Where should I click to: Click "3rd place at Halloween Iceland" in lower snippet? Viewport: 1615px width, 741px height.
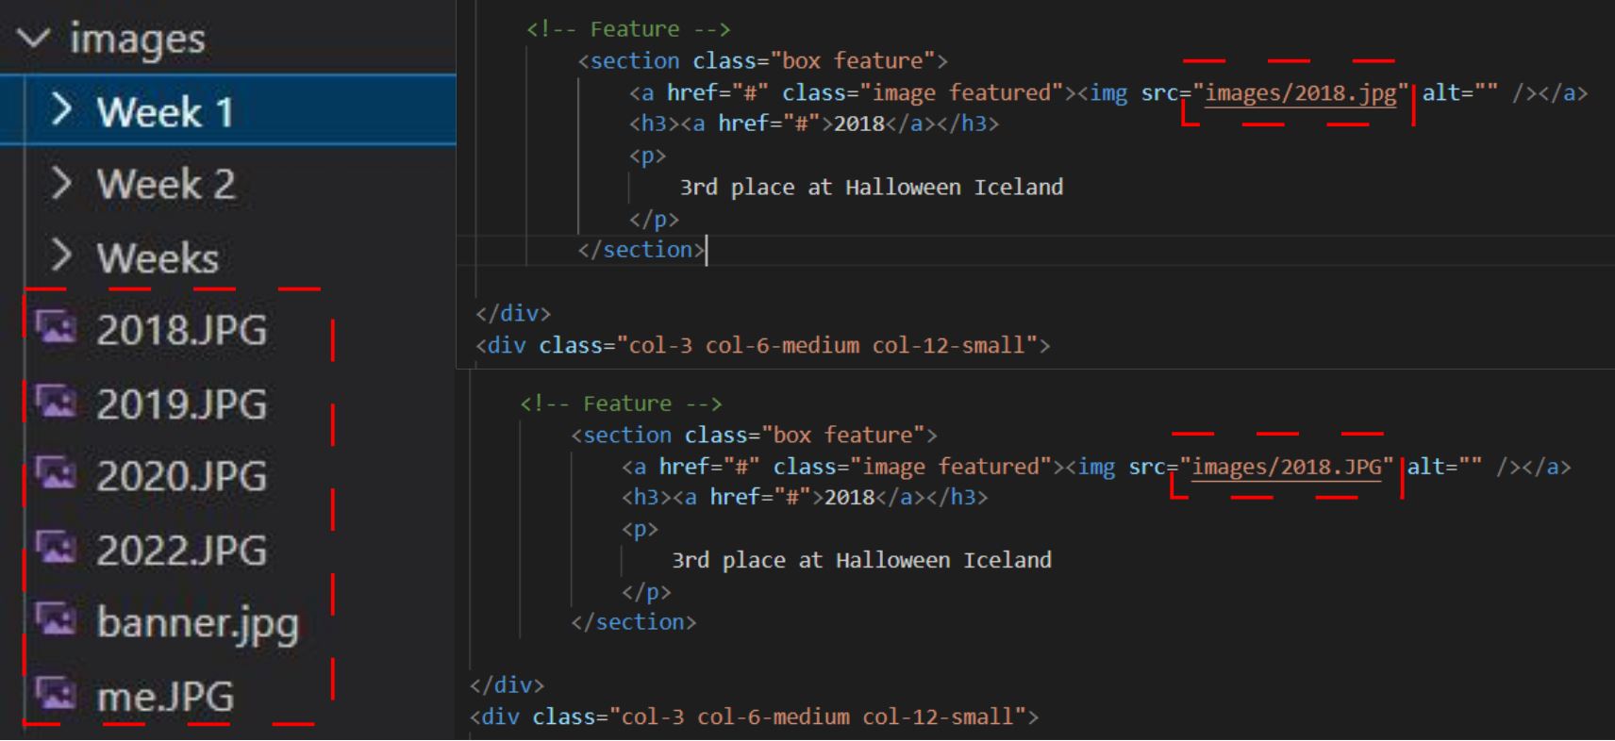pos(861,560)
